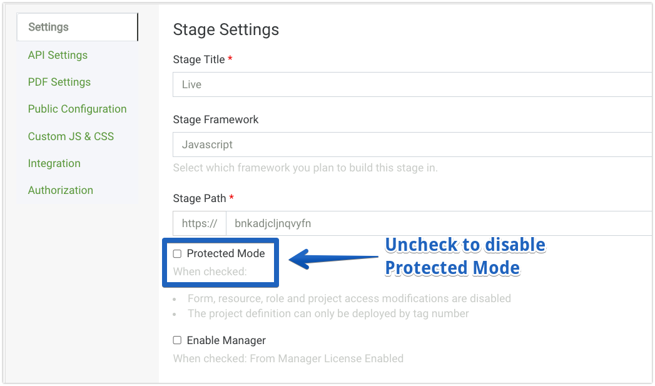Click the Stage Title input field
Image resolution: width=655 pixels, height=386 pixels.
pyautogui.click(x=412, y=84)
